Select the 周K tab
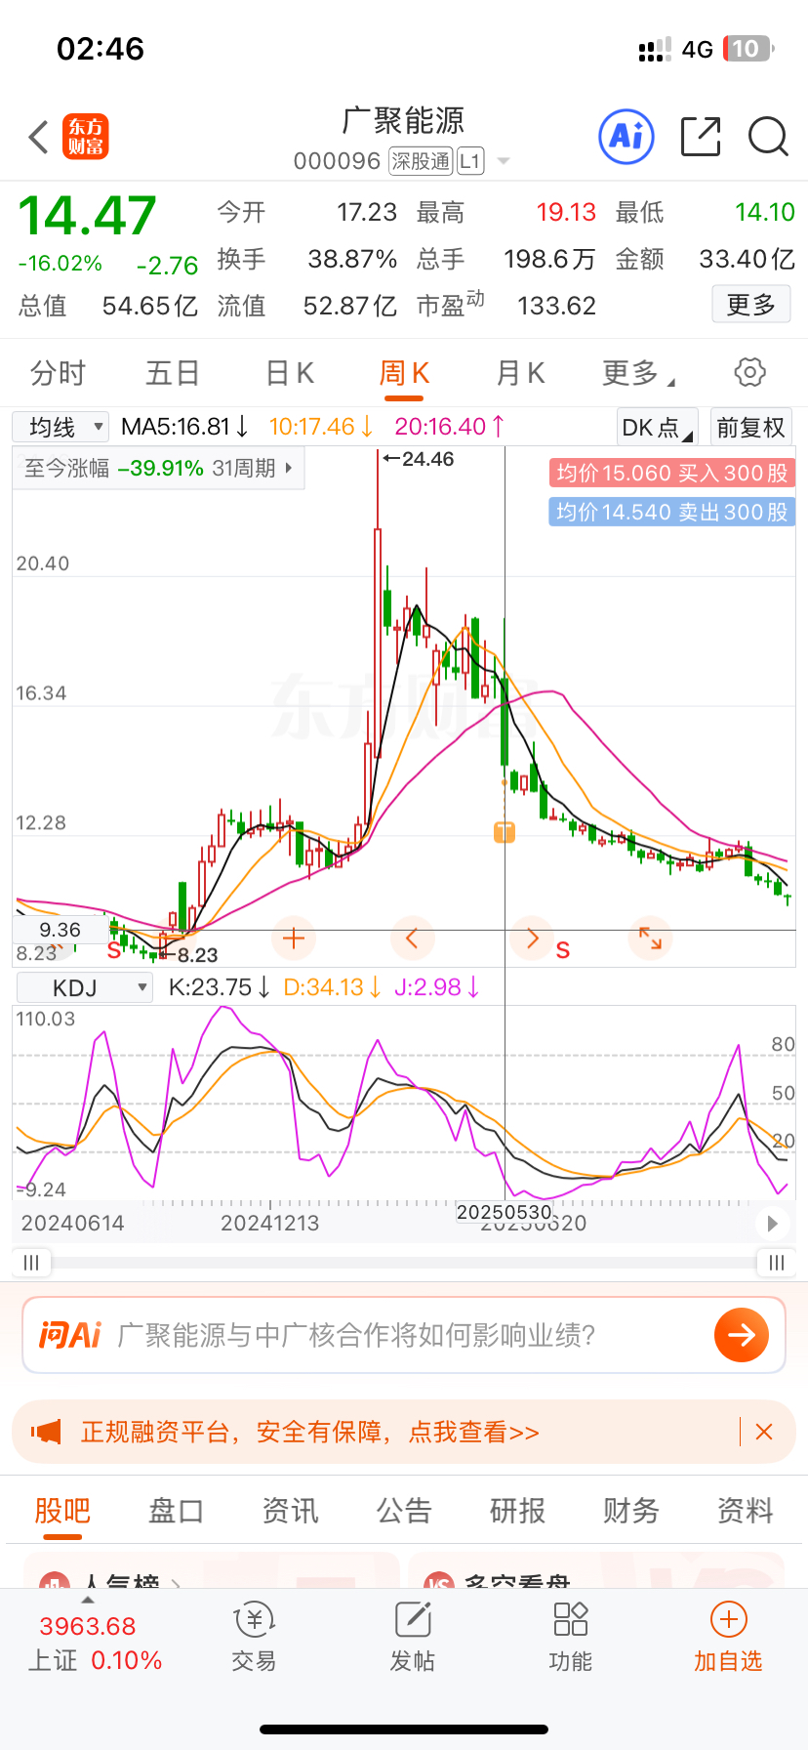 tap(404, 372)
